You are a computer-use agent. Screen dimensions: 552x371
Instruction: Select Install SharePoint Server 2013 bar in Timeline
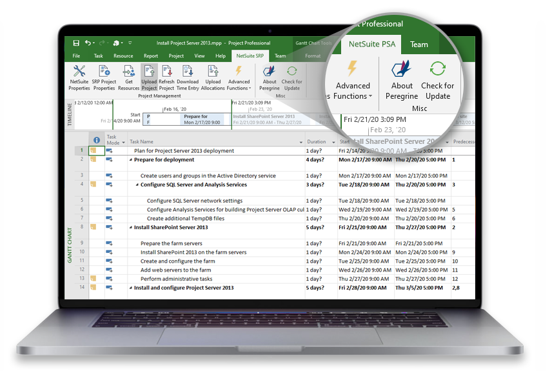pos(270,119)
